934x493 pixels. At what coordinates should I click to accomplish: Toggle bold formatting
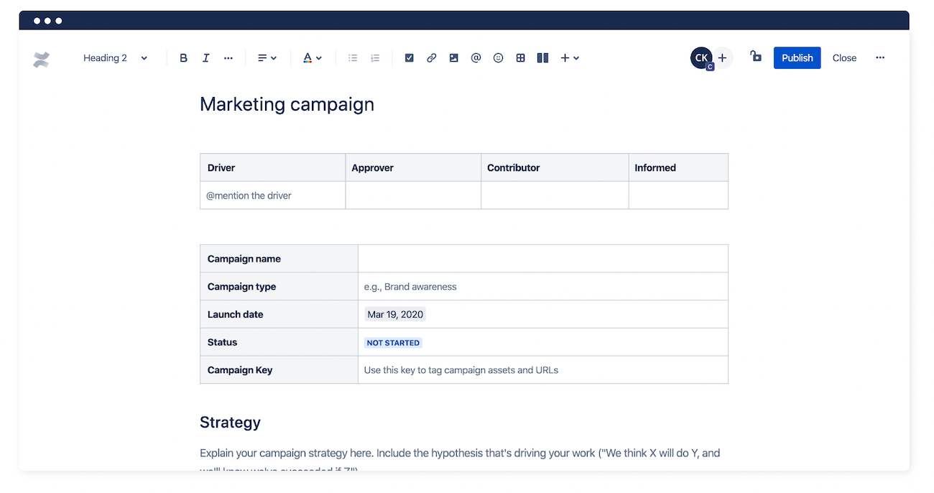(183, 57)
